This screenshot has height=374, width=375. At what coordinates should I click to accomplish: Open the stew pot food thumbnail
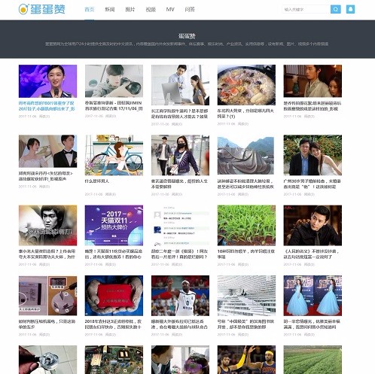click(246, 85)
